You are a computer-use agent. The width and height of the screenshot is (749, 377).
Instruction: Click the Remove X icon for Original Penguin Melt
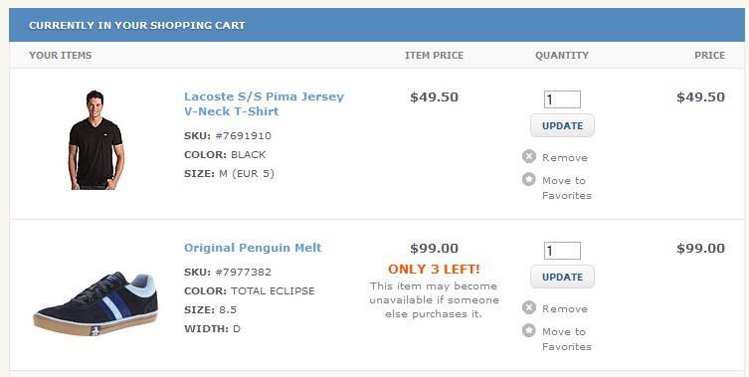coord(529,307)
